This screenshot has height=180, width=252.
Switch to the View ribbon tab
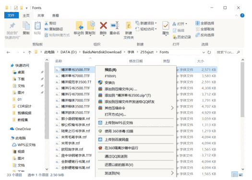coord(56,15)
